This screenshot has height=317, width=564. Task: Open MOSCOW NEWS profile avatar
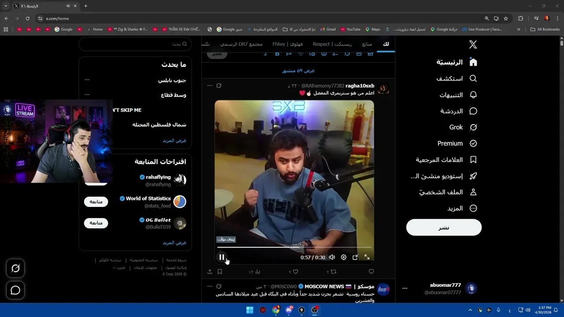(384, 289)
